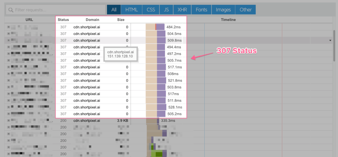Filter requests by Images
This screenshot has height=157, width=338.
coord(223,10)
